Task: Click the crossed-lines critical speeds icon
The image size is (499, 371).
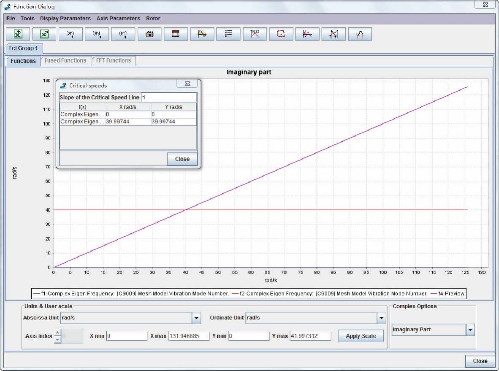Action: (x=334, y=35)
